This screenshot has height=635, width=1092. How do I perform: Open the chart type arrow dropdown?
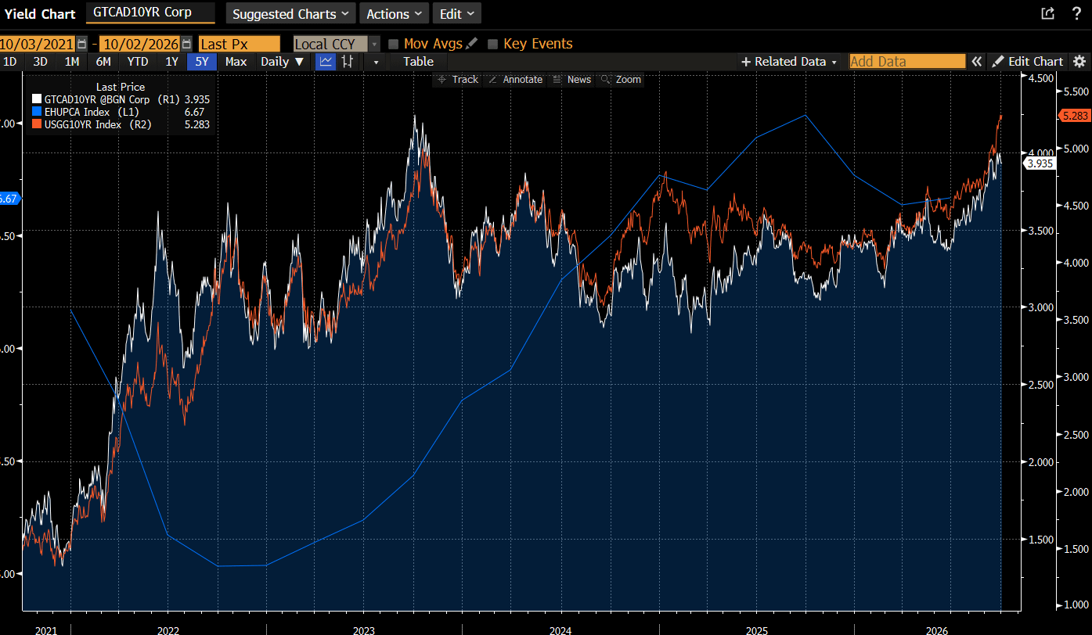[x=376, y=62]
